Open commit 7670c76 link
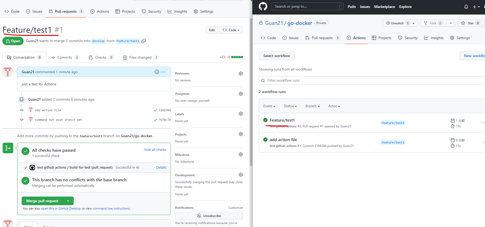Viewport: 485px width, 227px height. click(x=164, y=120)
